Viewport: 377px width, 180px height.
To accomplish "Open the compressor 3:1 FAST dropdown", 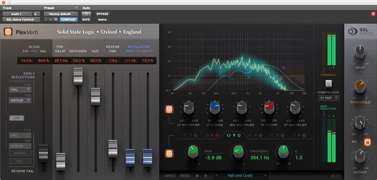I will tap(329, 98).
